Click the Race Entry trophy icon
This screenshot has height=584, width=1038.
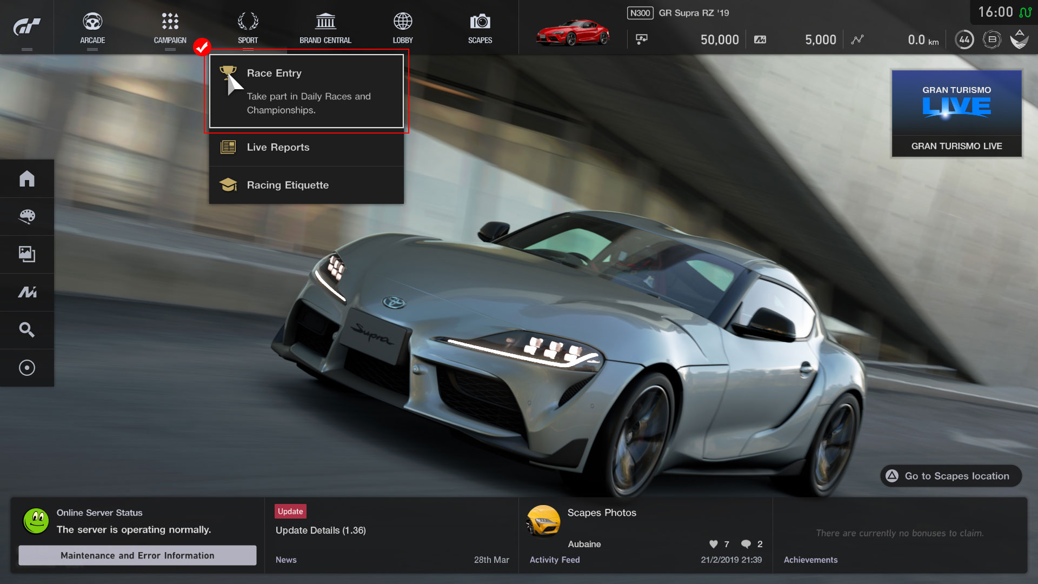pyautogui.click(x=228, y=72)
